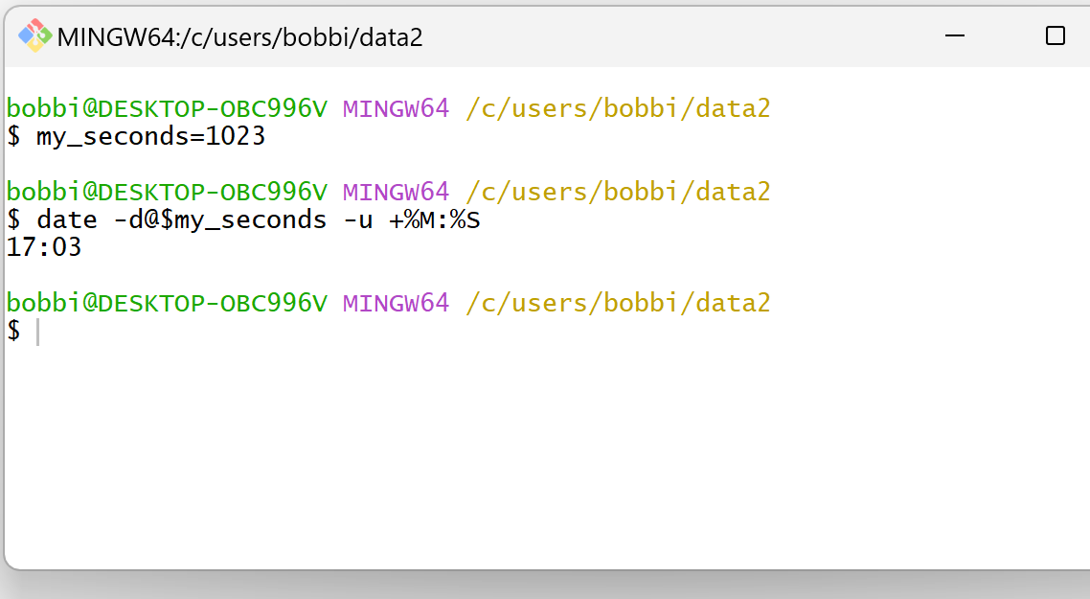Screen dimensions: 1090x599
Task: Minimize the MINGW64 terminal window
Action: point(954,35)
